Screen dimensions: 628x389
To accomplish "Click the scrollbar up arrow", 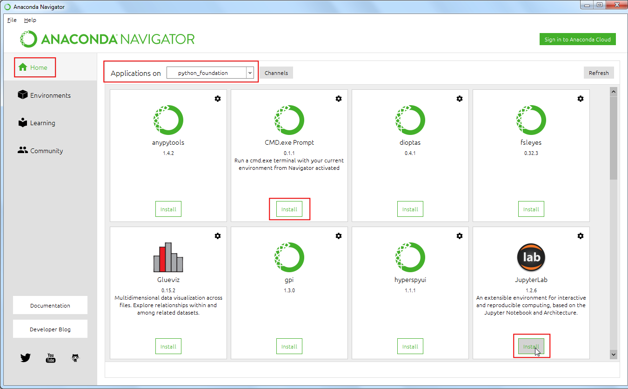I will [613, 92].
